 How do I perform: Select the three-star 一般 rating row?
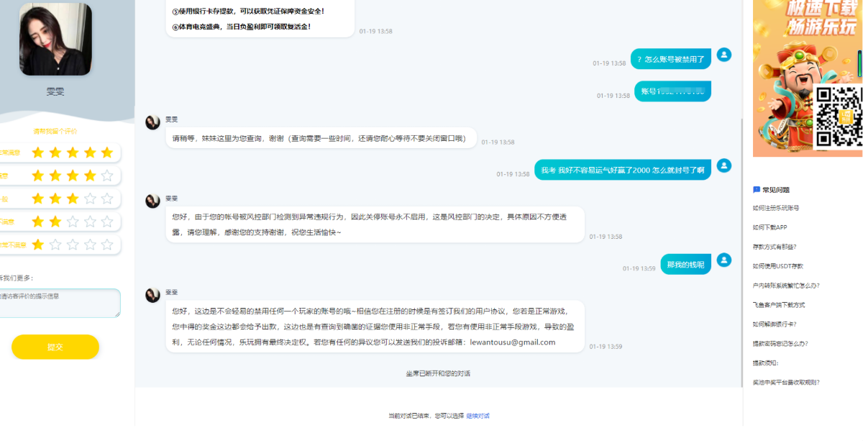[x=72, y=199]
